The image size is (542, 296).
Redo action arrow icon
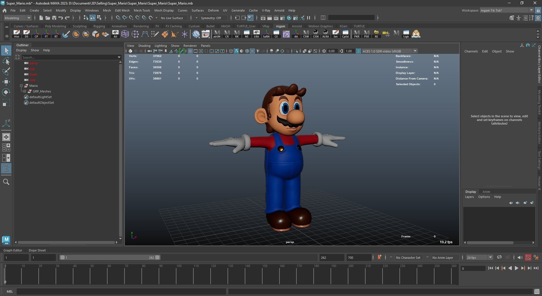click(x=67, y=18)
